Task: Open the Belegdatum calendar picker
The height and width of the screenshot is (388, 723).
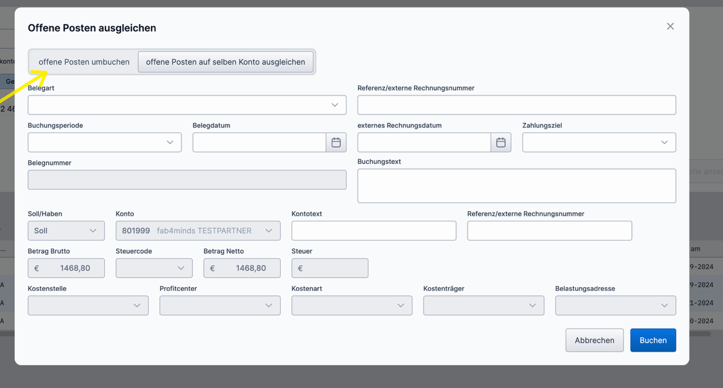Action: tap(336, 142)
